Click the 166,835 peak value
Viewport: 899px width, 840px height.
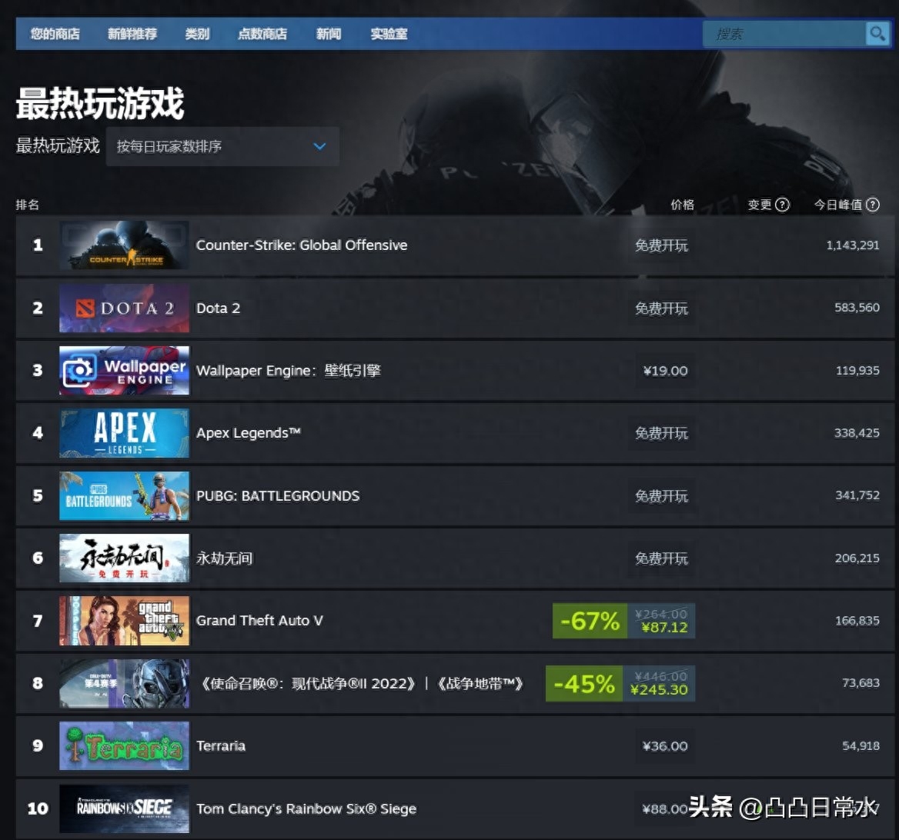[x=857, y=621]
